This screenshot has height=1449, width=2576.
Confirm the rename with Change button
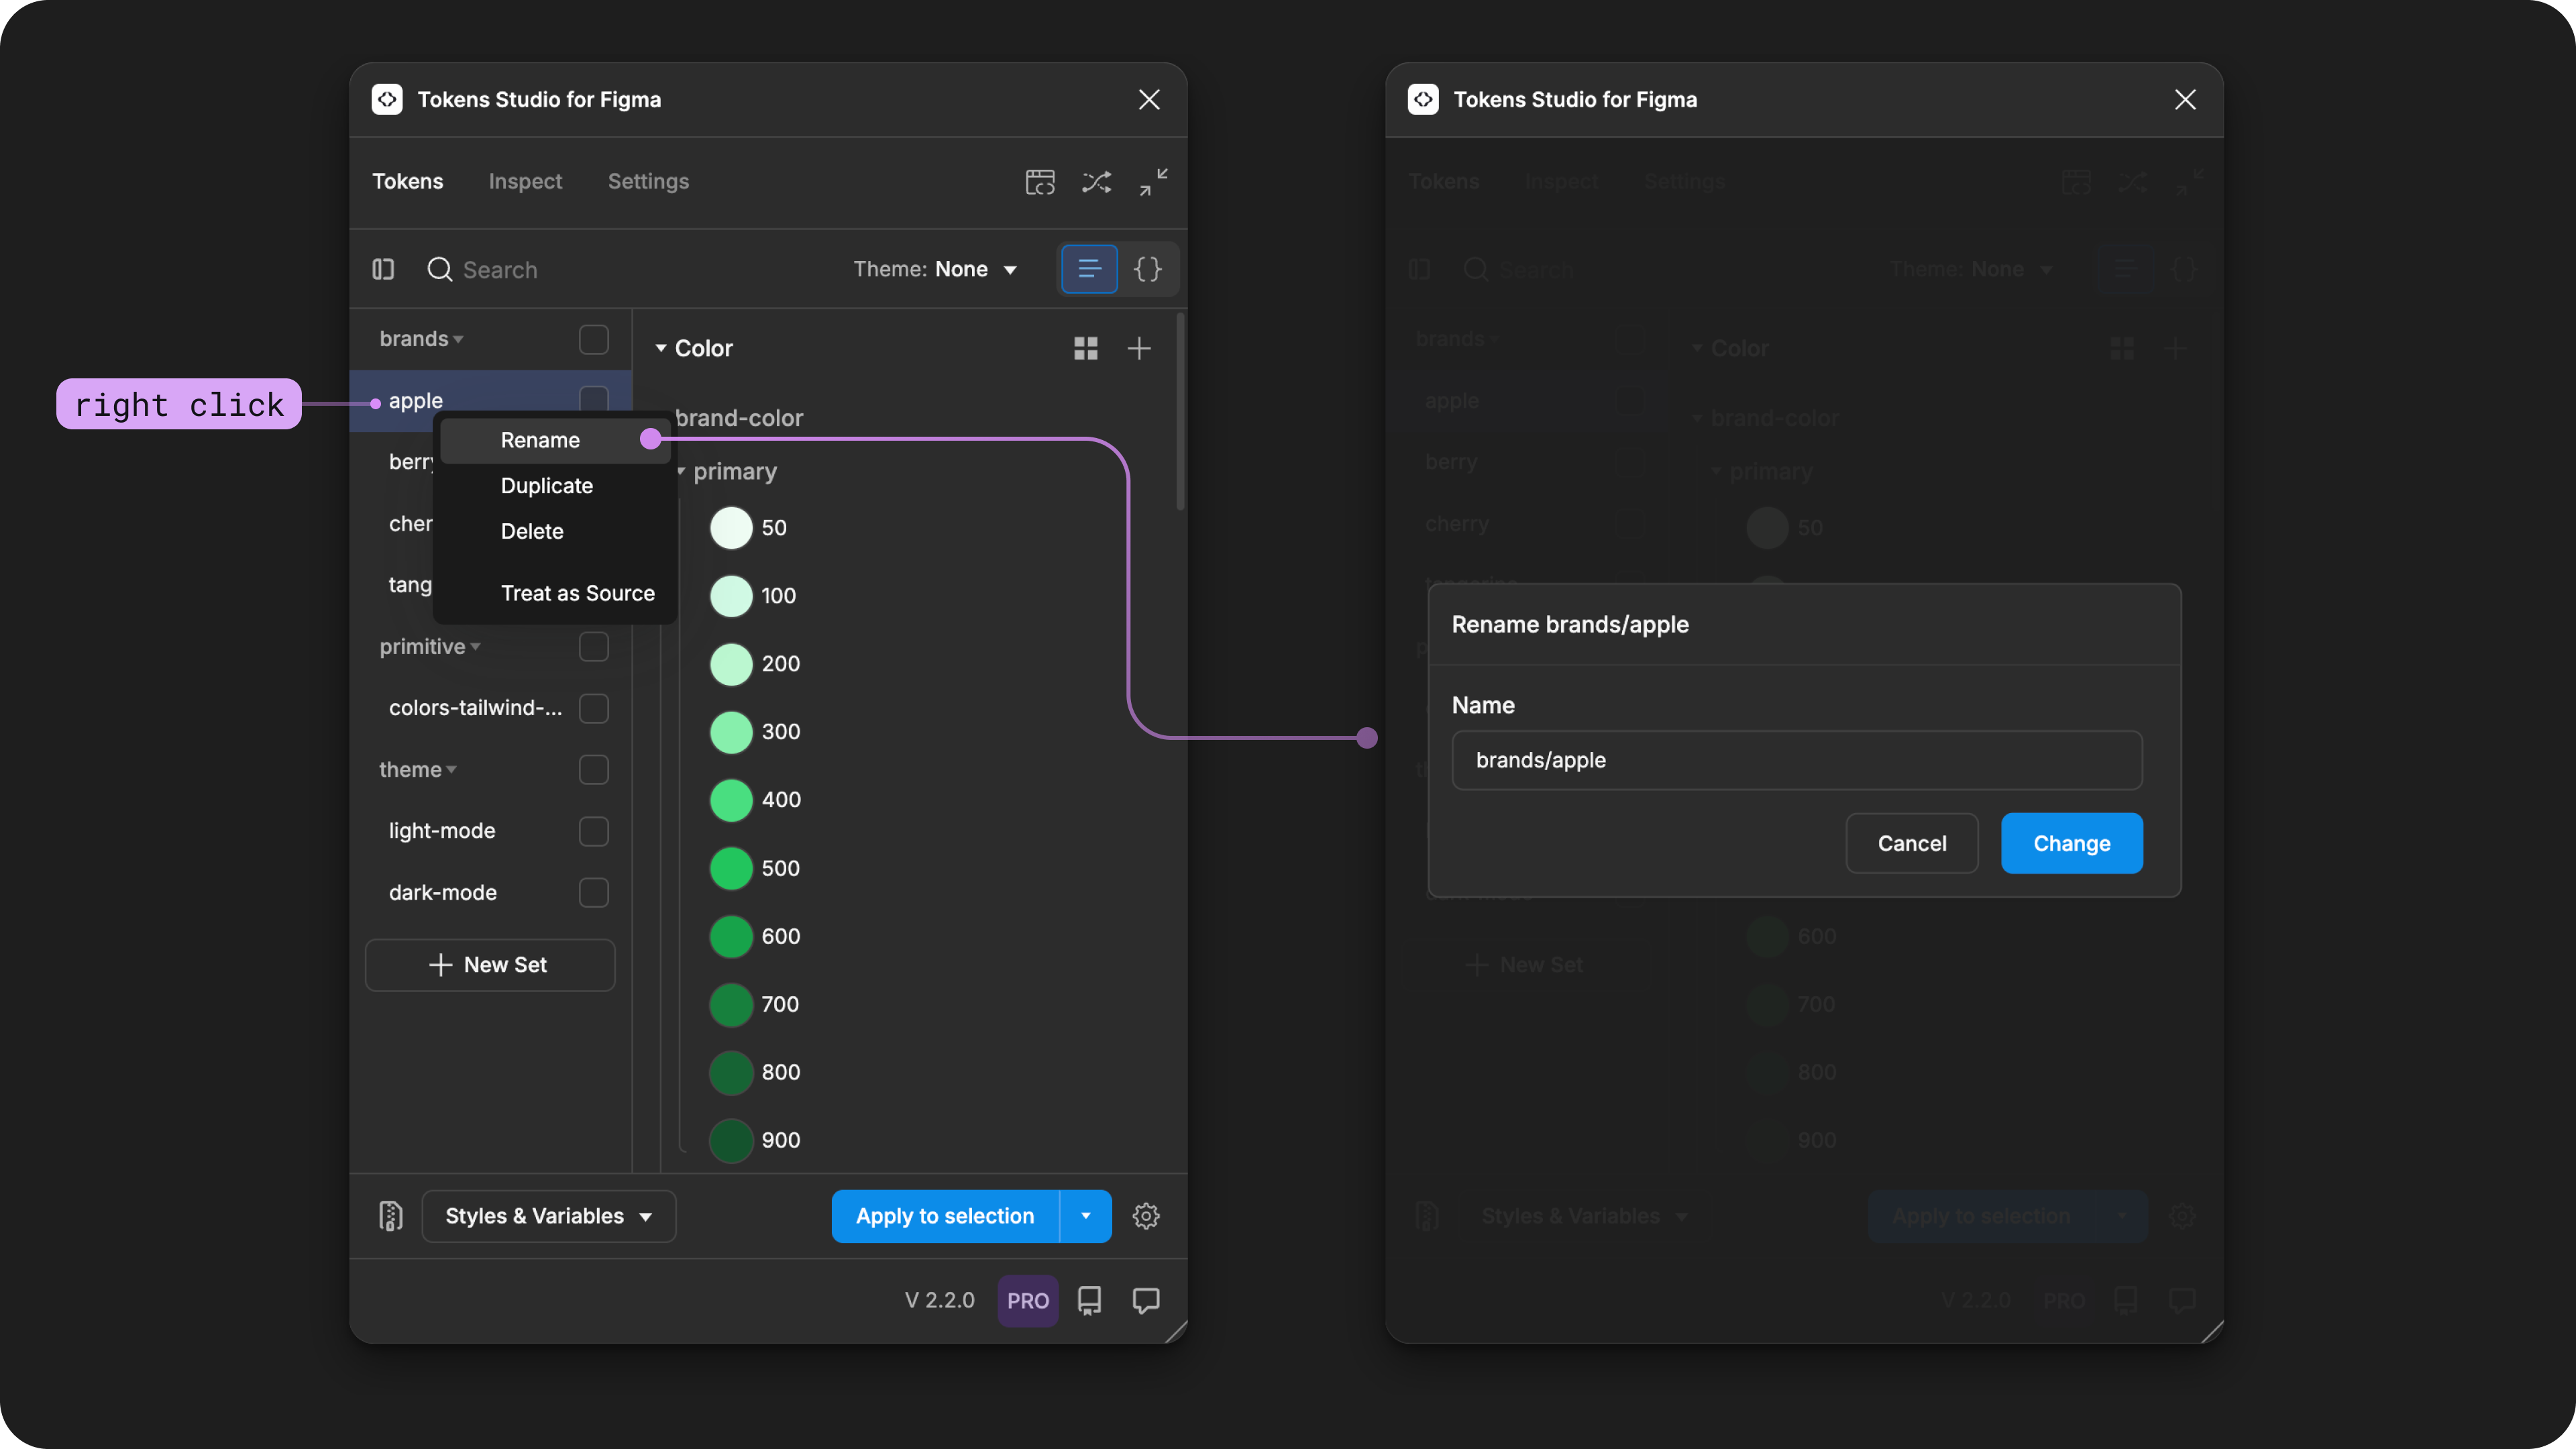pos(2071,843)
